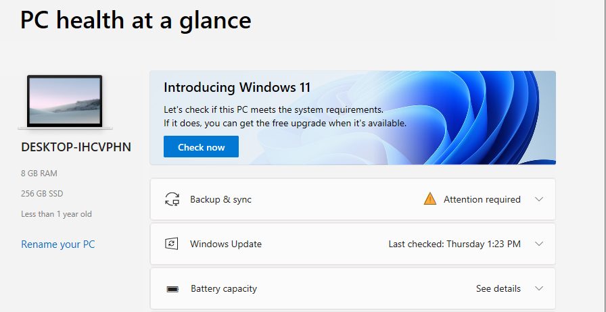
Task: Expand the Backup & sync section chevron
Action: point(539,199)
